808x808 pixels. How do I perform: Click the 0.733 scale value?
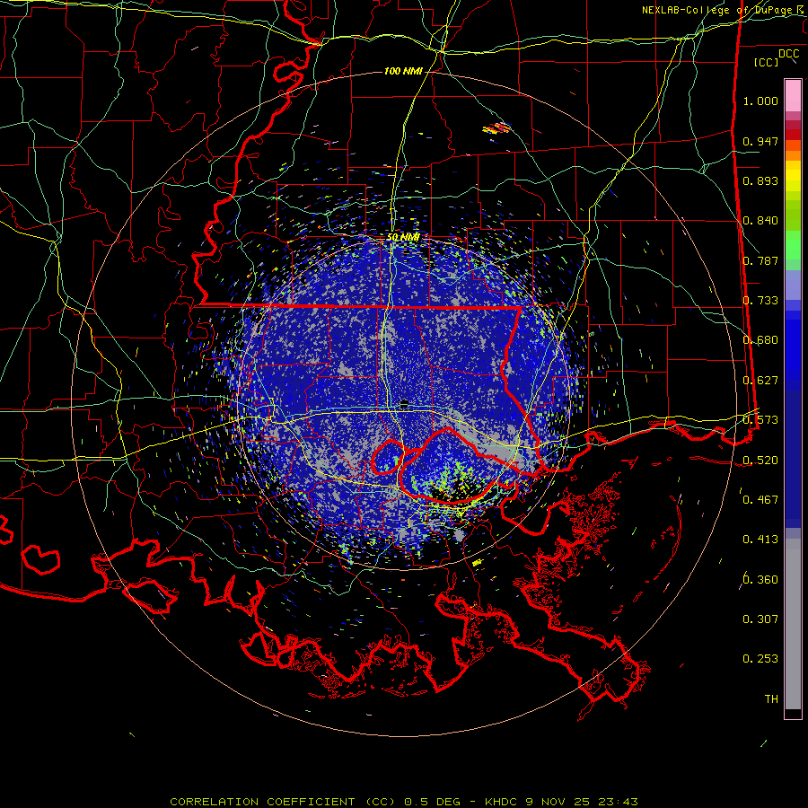760,301
